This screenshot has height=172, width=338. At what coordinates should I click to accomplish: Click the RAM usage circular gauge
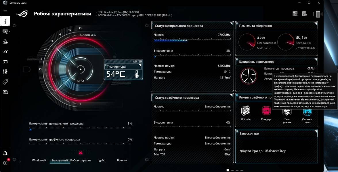pyautogui.click(x=247, y=42)
